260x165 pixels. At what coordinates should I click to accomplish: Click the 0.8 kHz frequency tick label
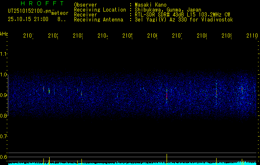click(4, 115)
